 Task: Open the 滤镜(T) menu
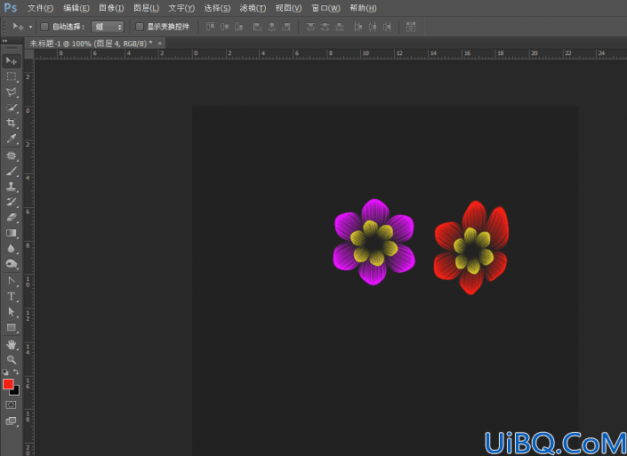tap(253, 8)
